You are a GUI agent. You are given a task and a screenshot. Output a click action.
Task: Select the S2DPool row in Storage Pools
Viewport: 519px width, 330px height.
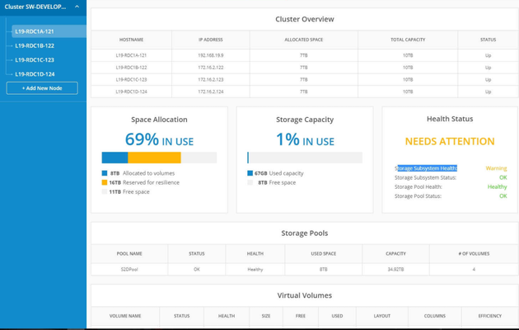click(x=305, y=270)
